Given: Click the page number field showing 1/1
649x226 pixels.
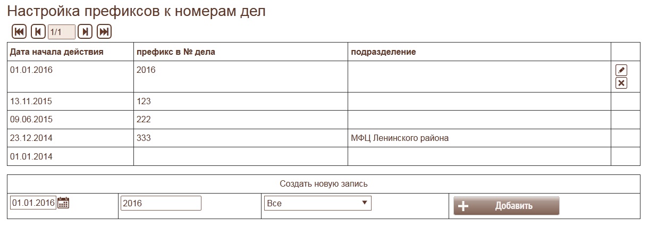Looking at the screenshot, I should tap(61, 32).
